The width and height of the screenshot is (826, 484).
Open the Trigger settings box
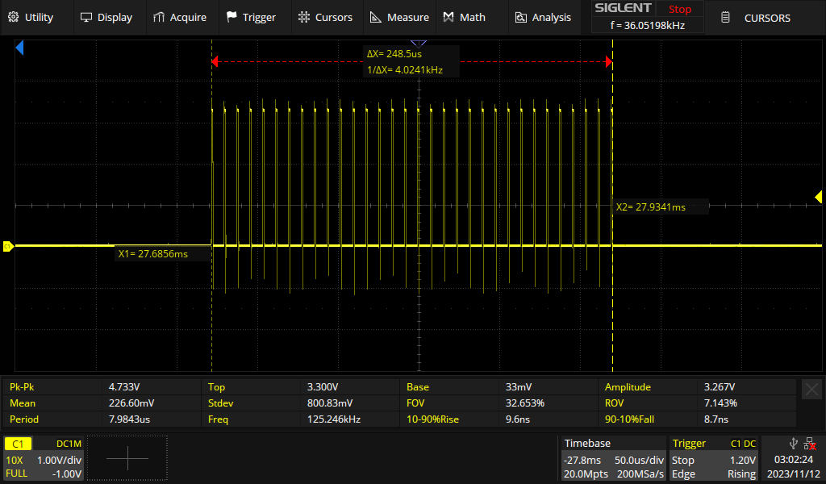(713, 458)
